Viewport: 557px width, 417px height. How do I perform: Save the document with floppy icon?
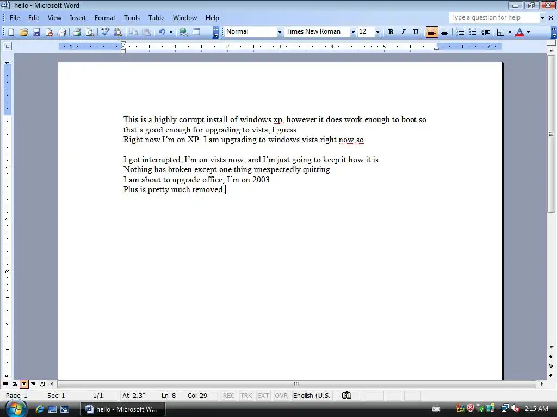coord(36,32)
